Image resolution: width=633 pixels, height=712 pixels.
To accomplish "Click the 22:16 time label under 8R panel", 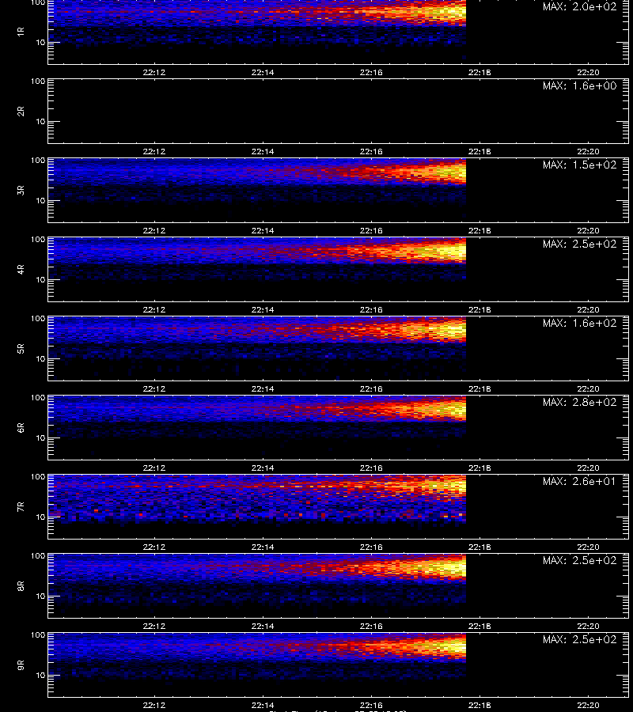I will click(371, 627).
